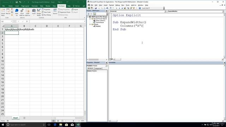This screenshot has width=226, height=127.
Task: Toggle Design Mode in Controls group
Action: point(39,12)
